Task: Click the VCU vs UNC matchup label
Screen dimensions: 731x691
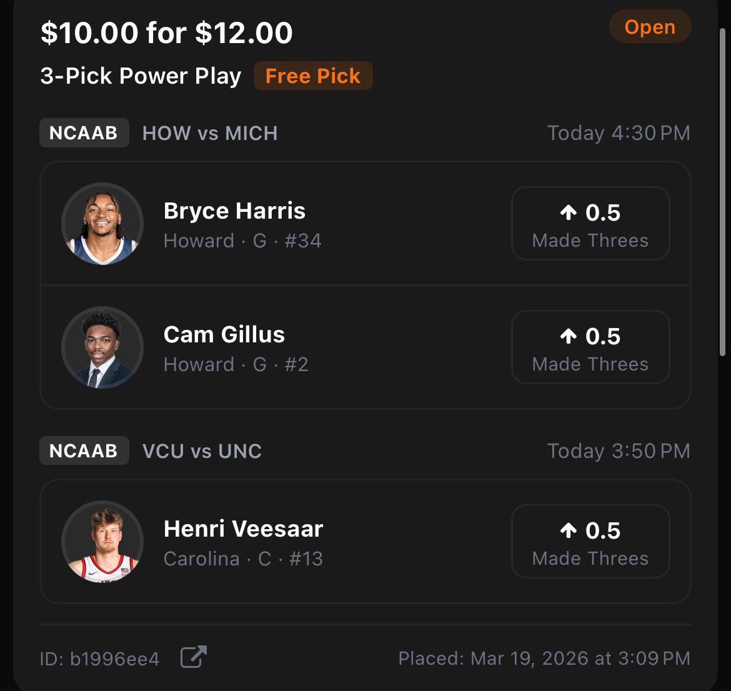Action: (202, 451)
